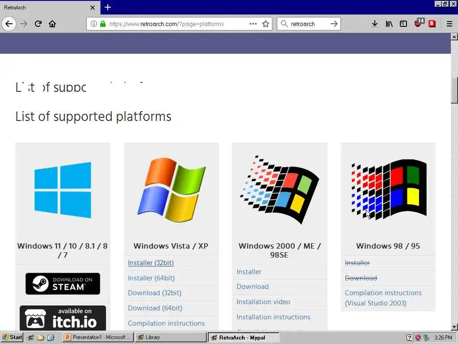Click the Windows 2000/ME logo image
The image size is (458, 344).
point(280,190)
